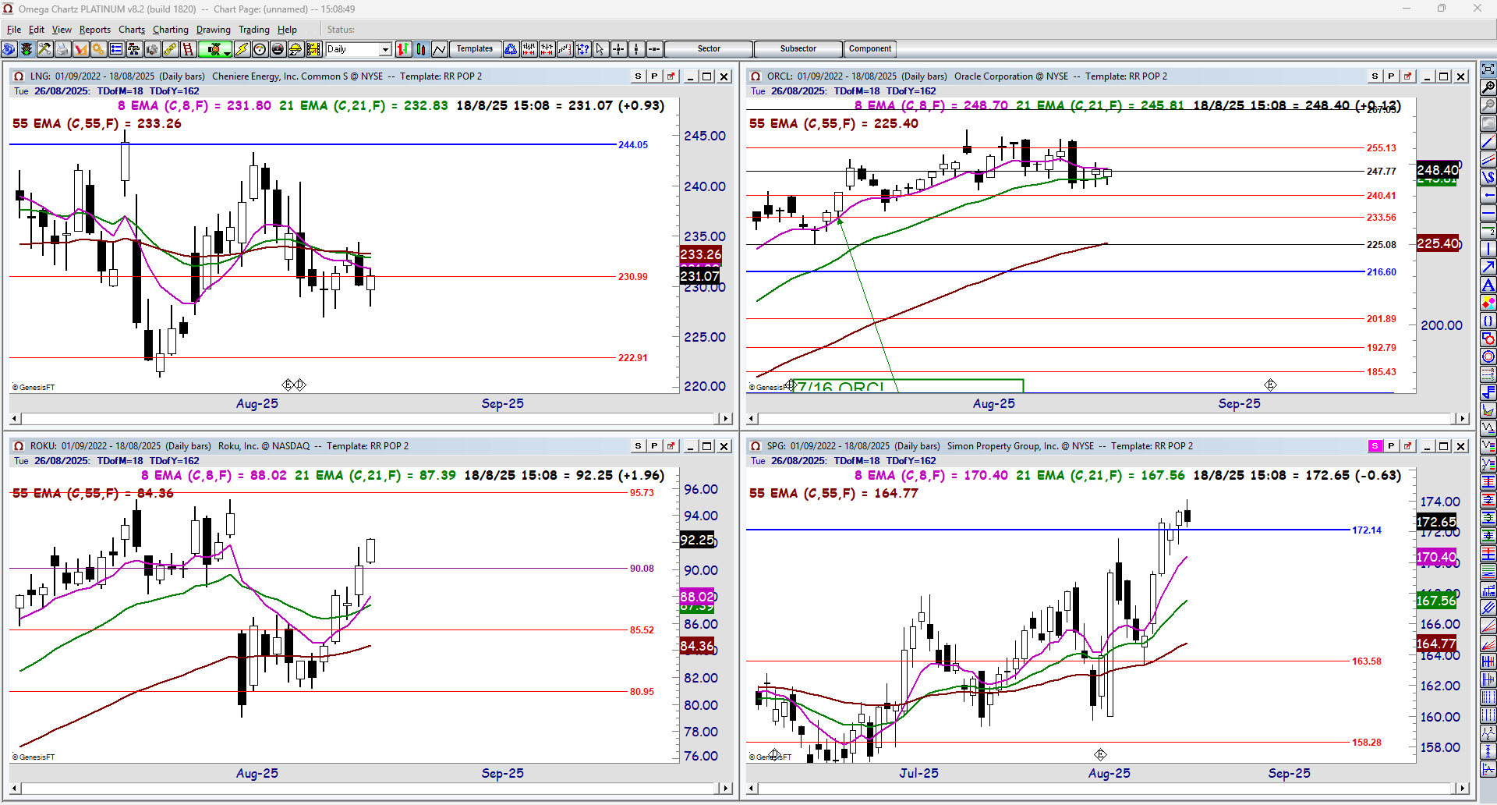Click the printer icon in the toolbar
This screenshot has height=805, width=1497.
[62, 49]
